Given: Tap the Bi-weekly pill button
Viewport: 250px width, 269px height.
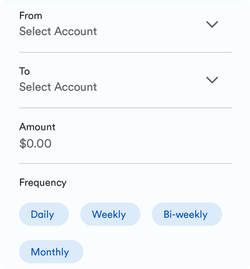Looking at the screenshot, I should tap(187, 214).
